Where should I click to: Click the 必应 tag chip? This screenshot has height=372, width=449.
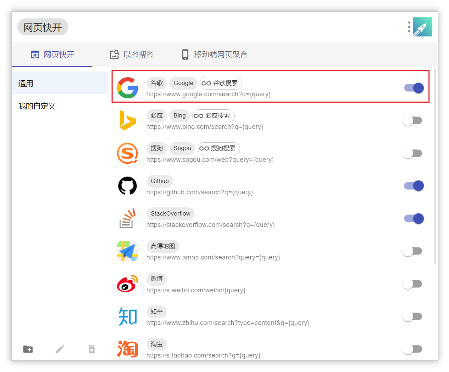pyautogui.click(x=157, y=116)
